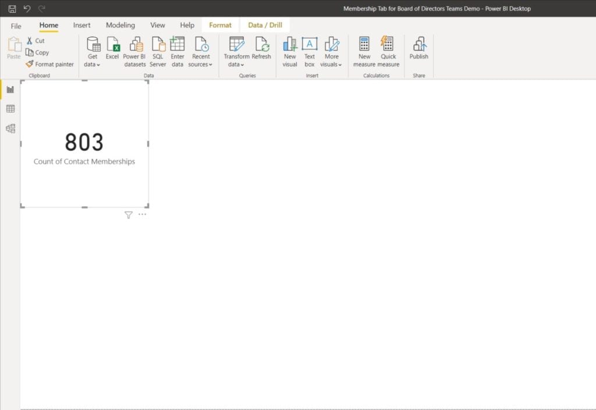596x410 pixels.
Task: Open the View ribbon tab
Action: coord(157,26)
